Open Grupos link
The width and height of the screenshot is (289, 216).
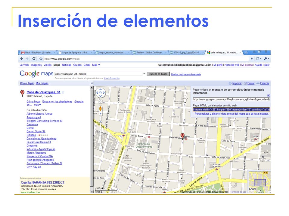pos(77,65)
